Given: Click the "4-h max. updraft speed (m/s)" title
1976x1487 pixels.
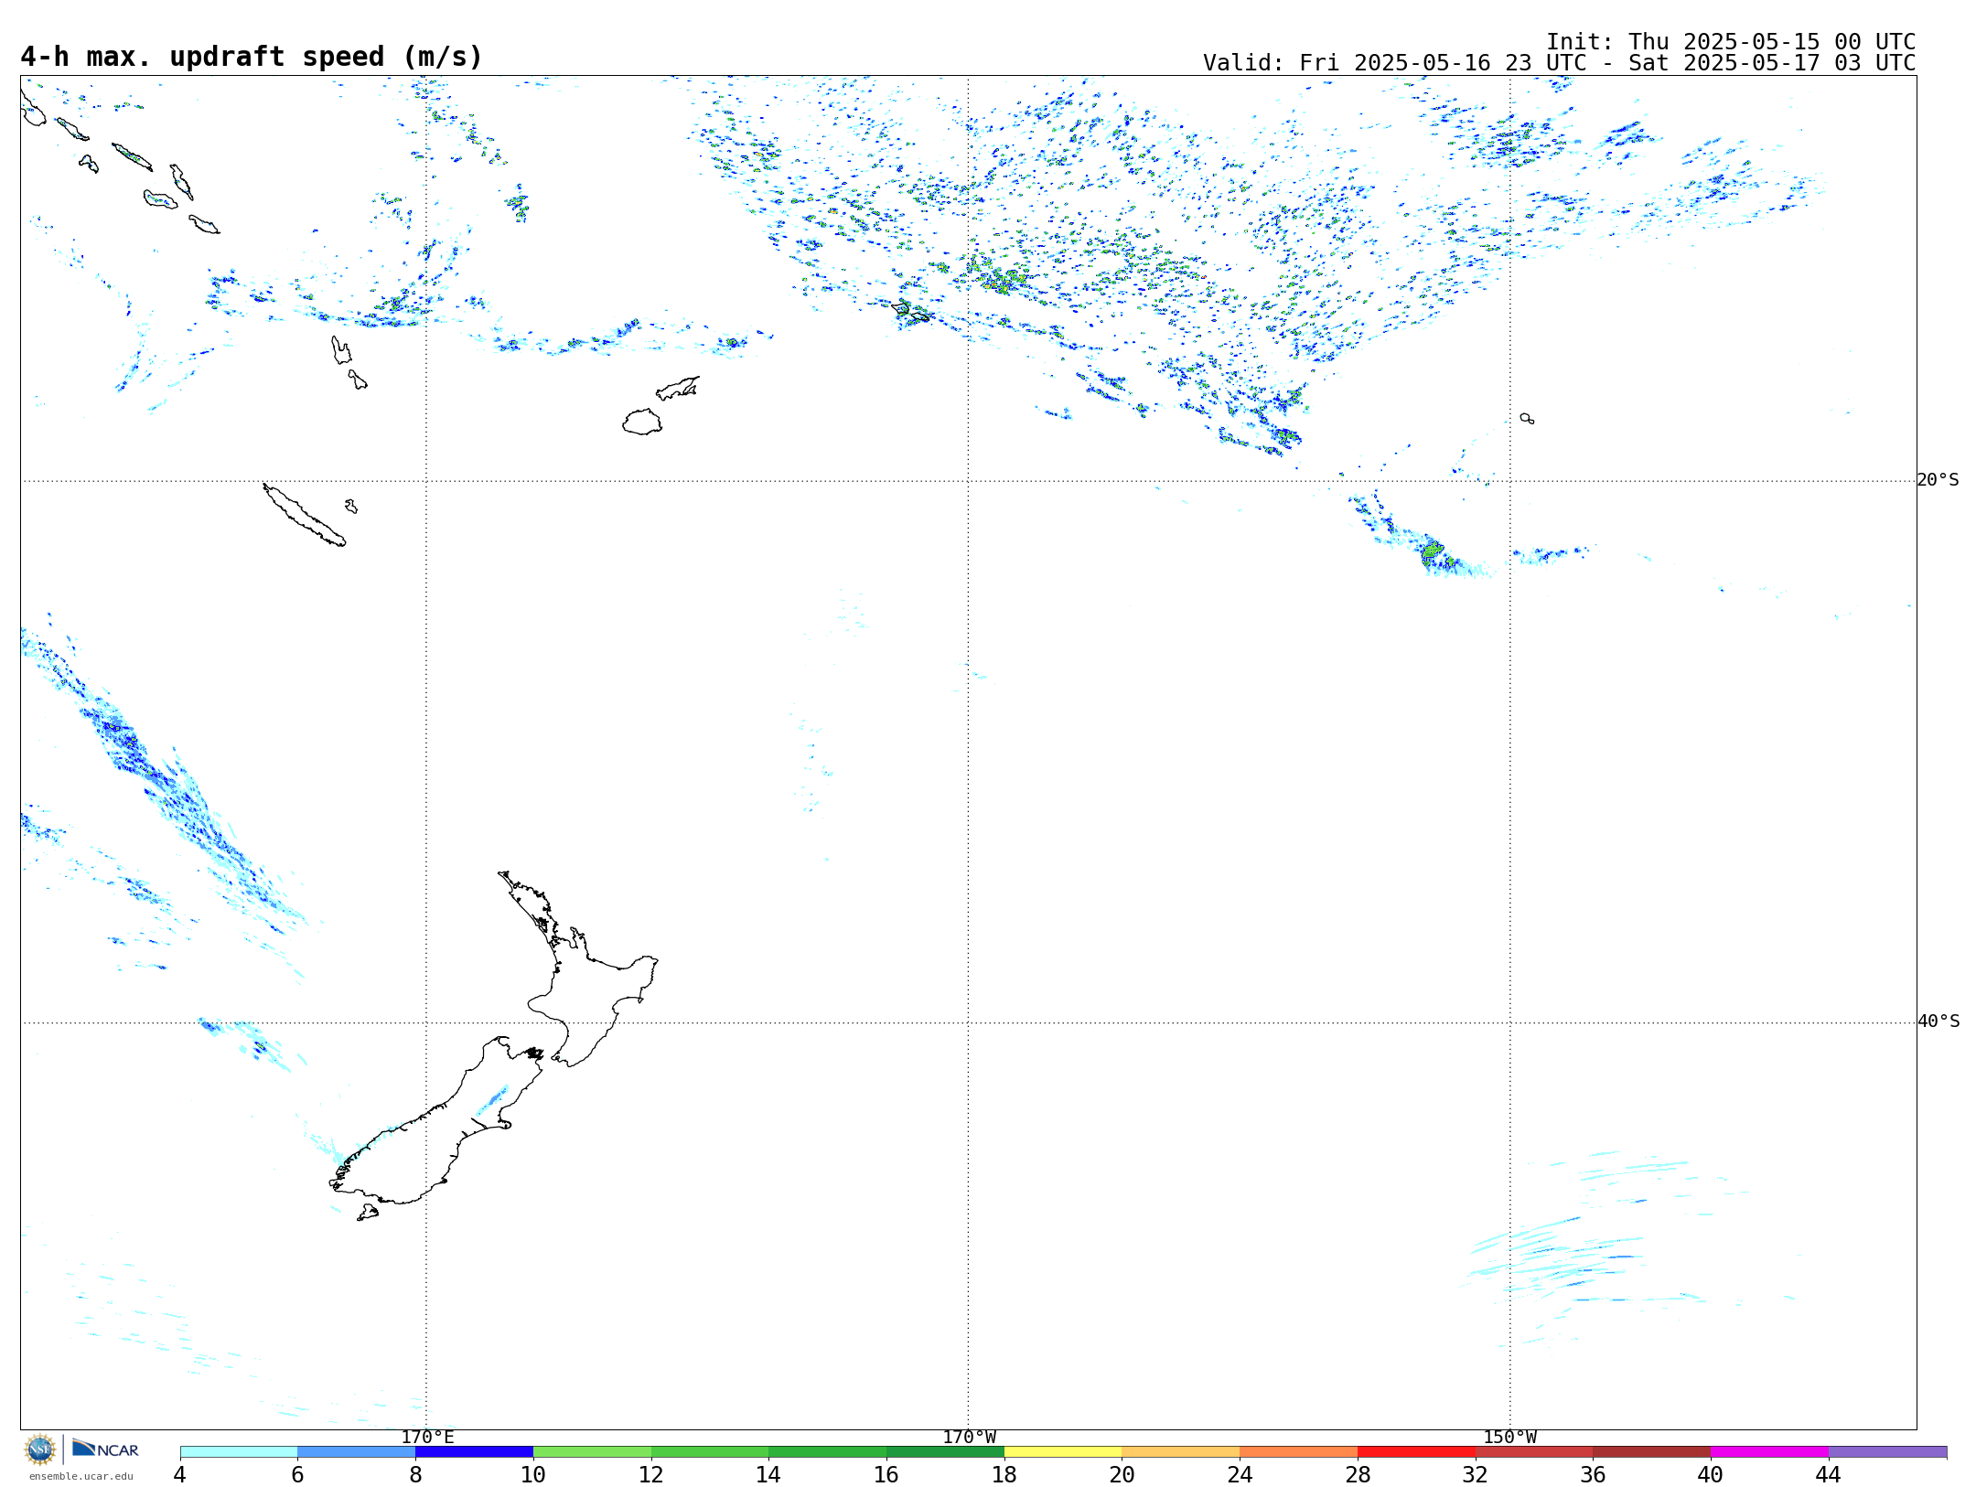Looking at the screenshot, I should tap(252, 57).
